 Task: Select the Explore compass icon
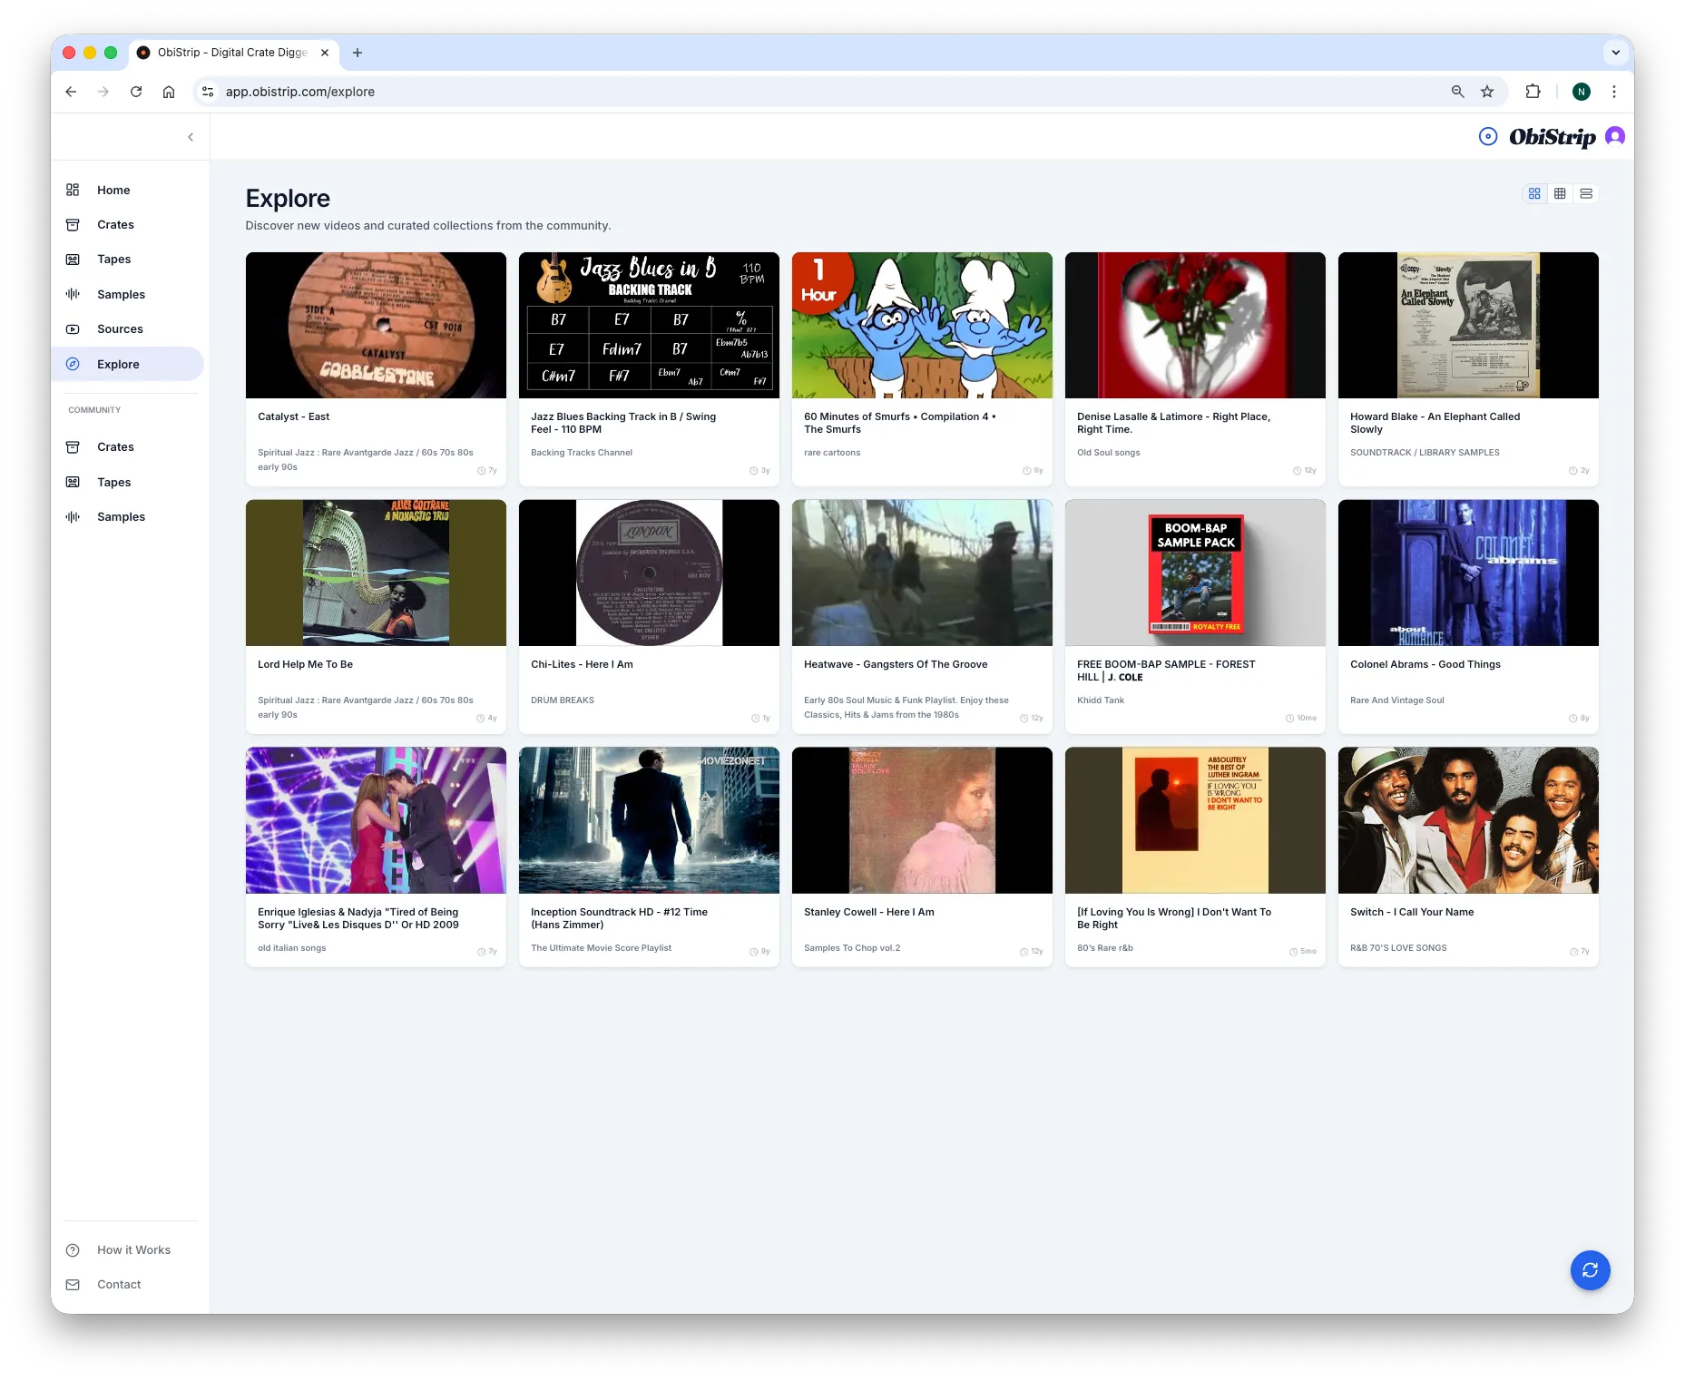coord(73,364)
